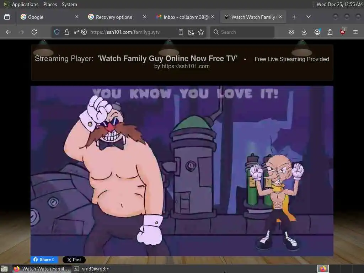Click the address bar URL ssh101.com/familyguytv
The width and height of the screenshot is (364, 273).
[x=125, y=32]
